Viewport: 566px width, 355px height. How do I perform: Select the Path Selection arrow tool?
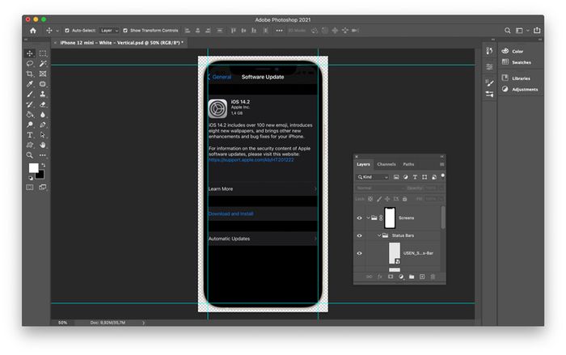pos(43,135)
